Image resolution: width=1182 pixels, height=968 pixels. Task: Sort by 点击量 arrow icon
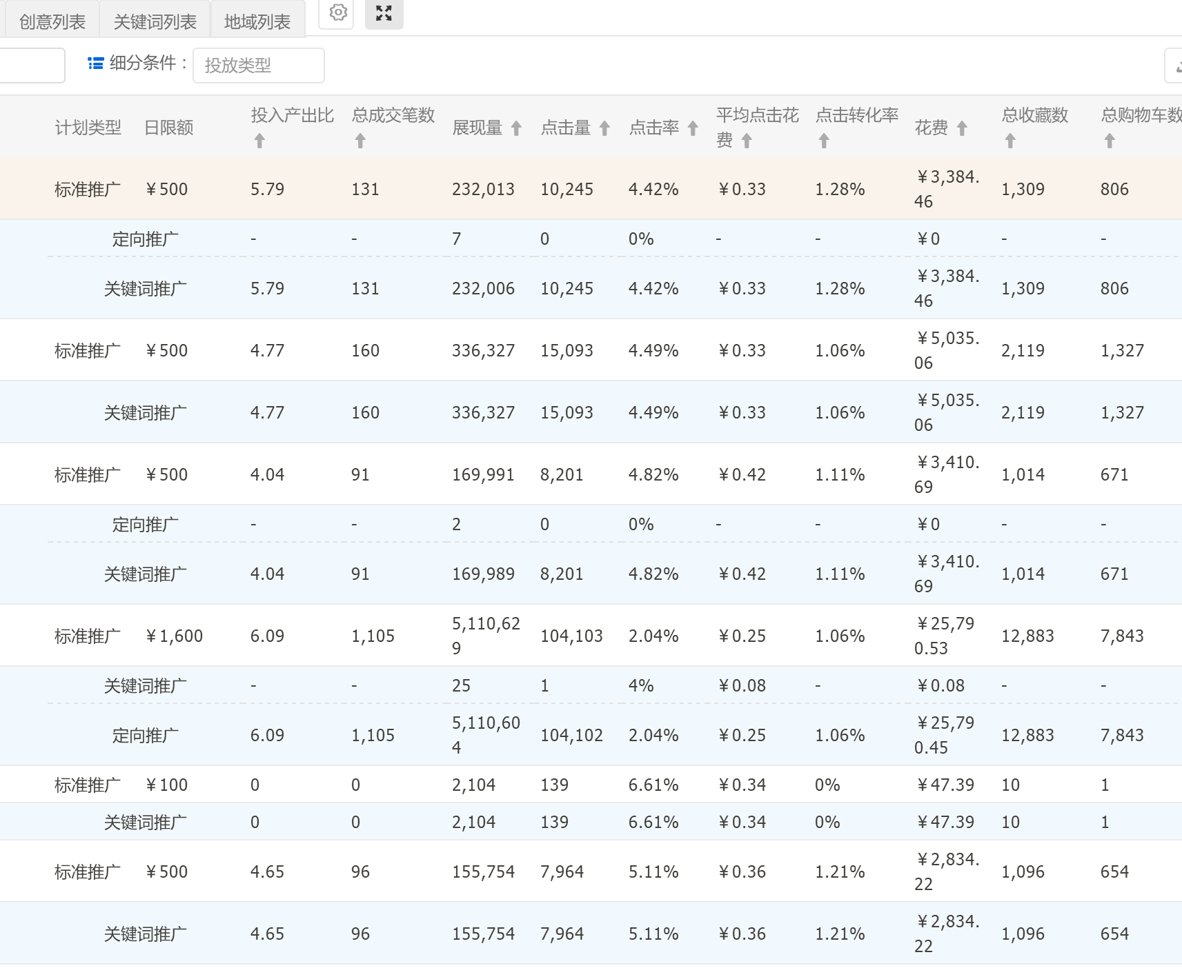click(x=604, y=128)
